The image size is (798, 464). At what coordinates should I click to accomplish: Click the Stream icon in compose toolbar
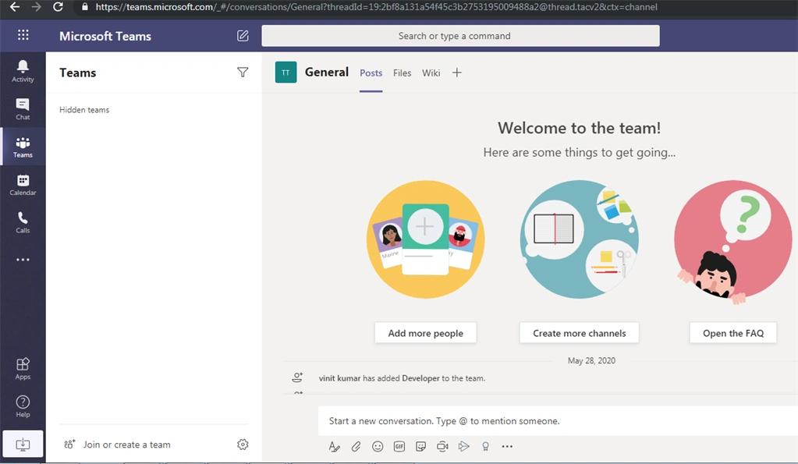tap(463, 446)
